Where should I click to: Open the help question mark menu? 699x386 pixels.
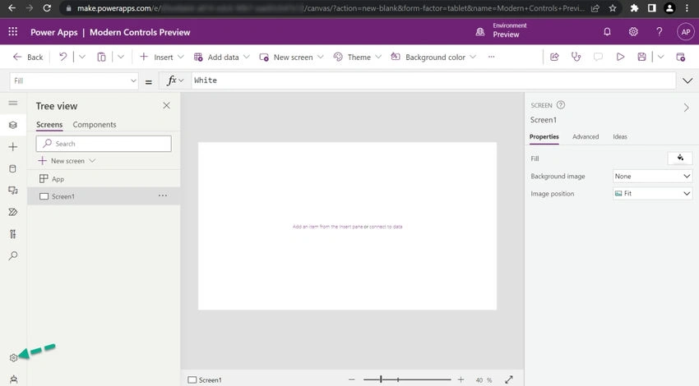(660, 31)
